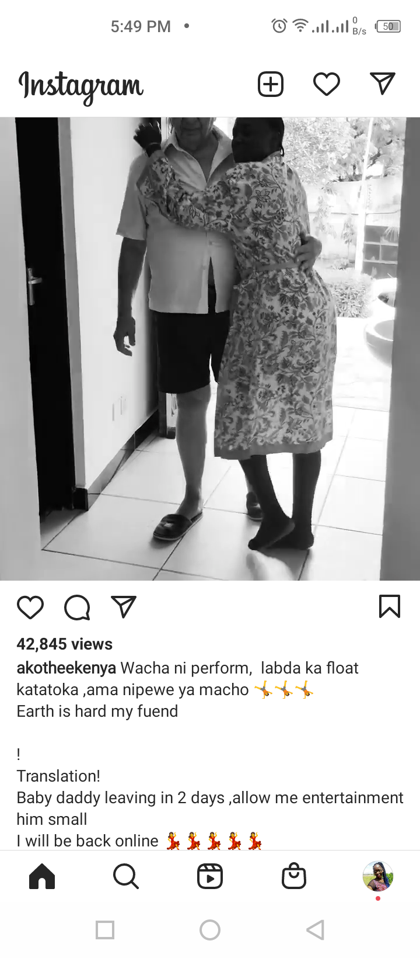View the 42,845 views count
Image resolution: width=420 pixels, height=958 pixels.
coord(65,644)
